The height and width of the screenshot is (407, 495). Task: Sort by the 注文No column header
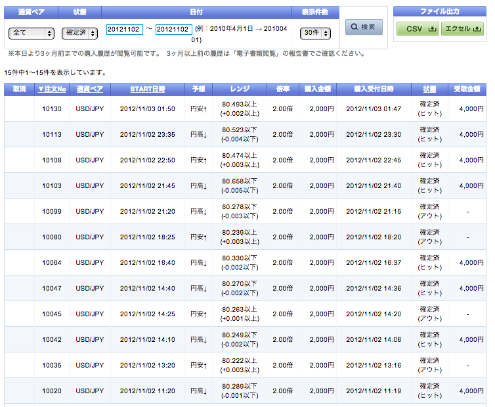(52, 89)
